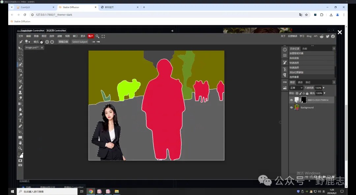Open the Twitter link icon
The width and height of the screenshot is (356, 195).
(x=327, y=36)
